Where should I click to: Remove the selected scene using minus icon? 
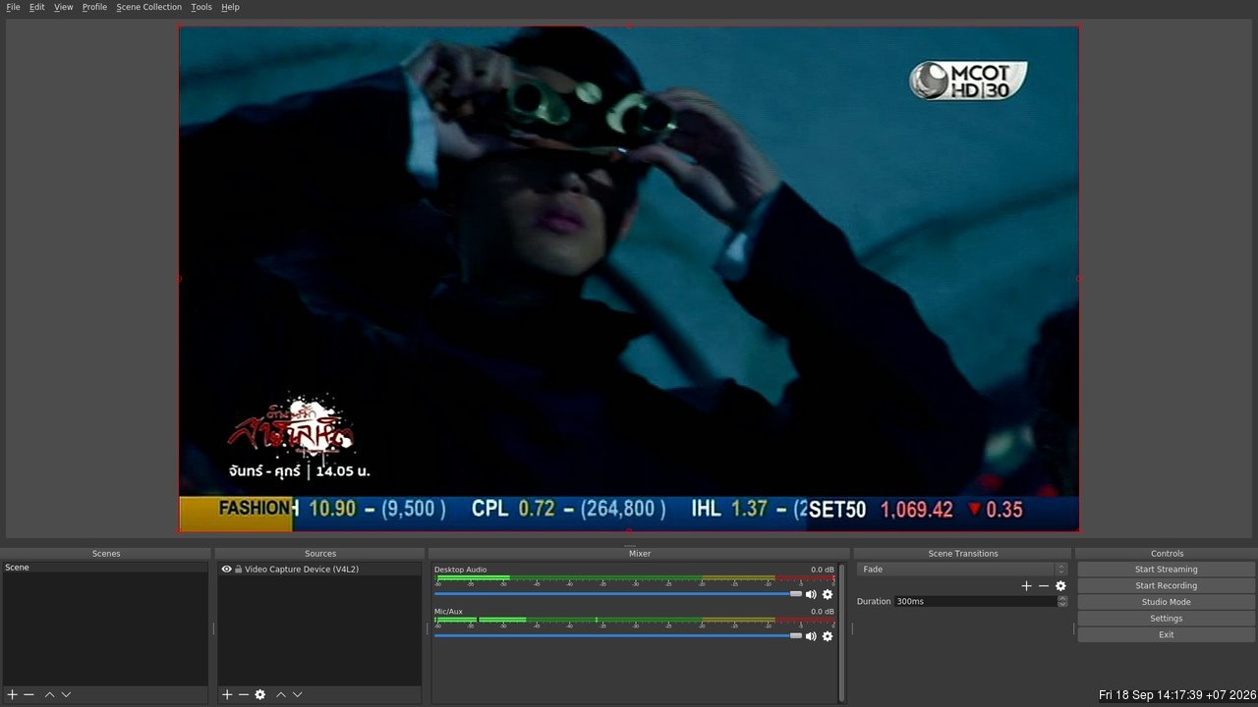pos(29,694)
